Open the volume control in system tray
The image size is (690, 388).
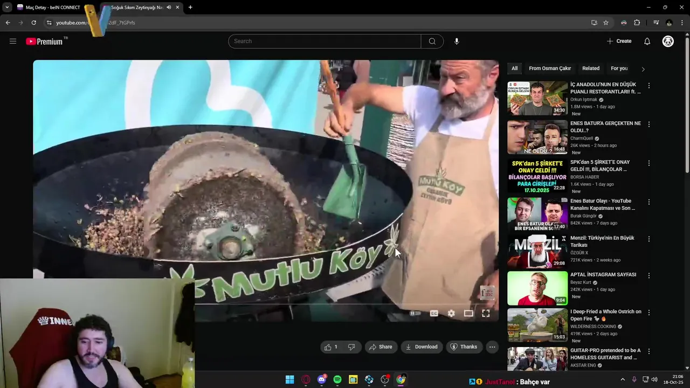pos(654,379)
